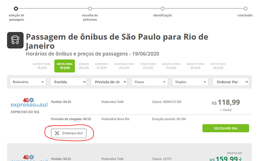Open the Rodoviária filter dropdown
The height and width of the screenshot is (161, 258).
tap(28, 82)
